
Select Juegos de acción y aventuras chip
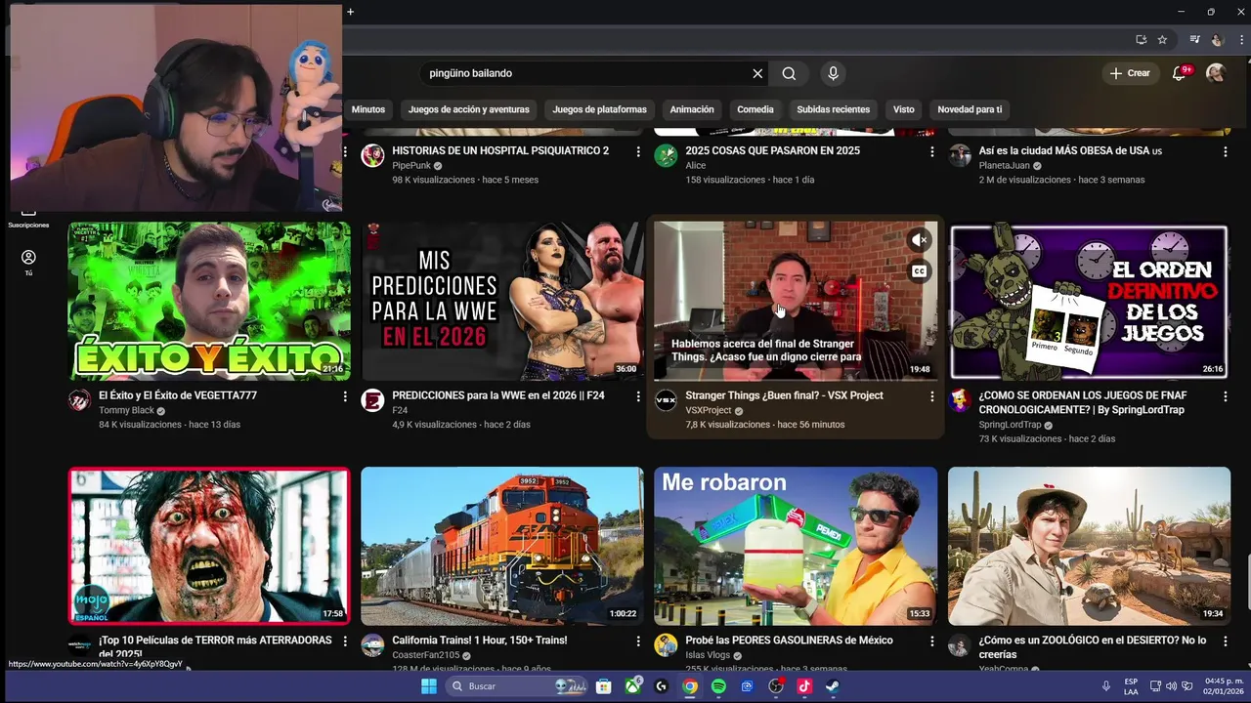(469, 109)
